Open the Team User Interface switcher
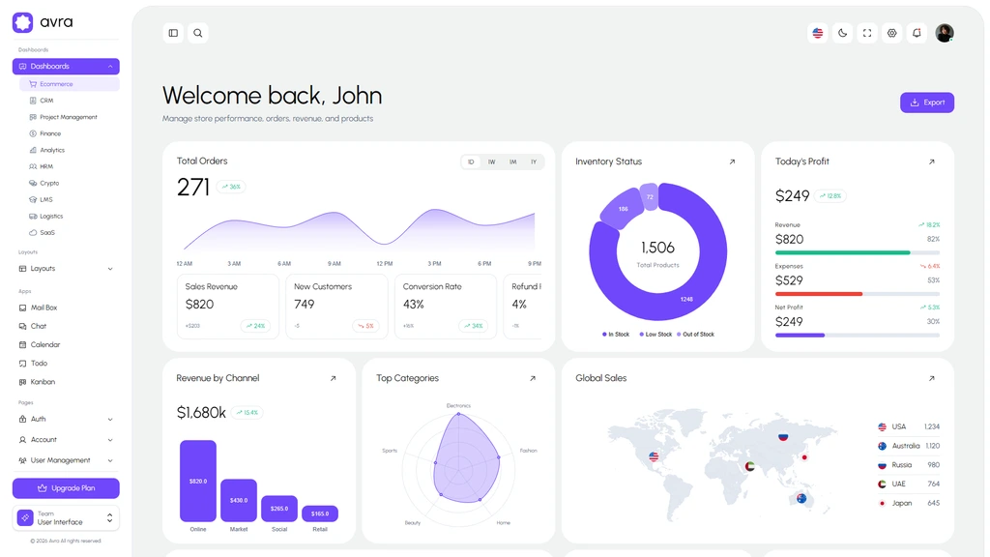The width and height of the screenshot is (990, 557). tap(66, 518)
